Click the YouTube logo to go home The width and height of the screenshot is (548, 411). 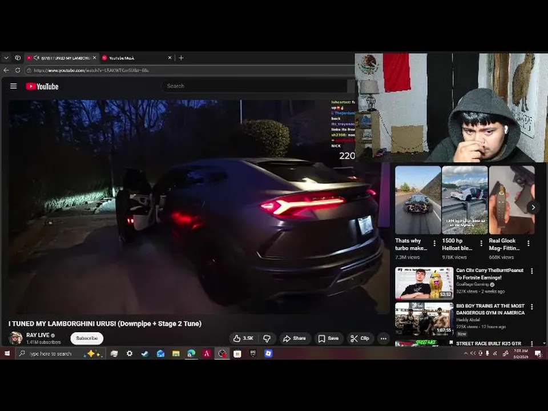tap(42, 86)
